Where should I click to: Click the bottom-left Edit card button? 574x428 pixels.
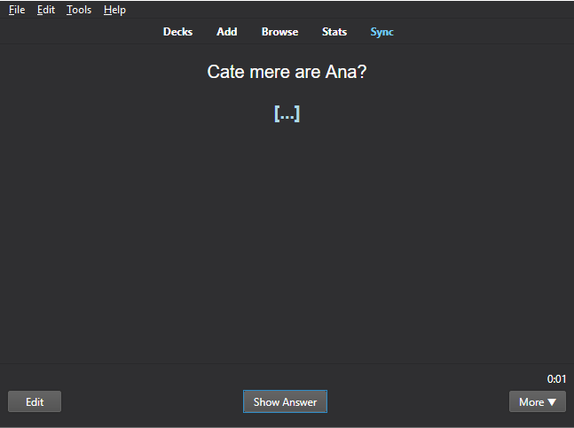pos(35,401)
